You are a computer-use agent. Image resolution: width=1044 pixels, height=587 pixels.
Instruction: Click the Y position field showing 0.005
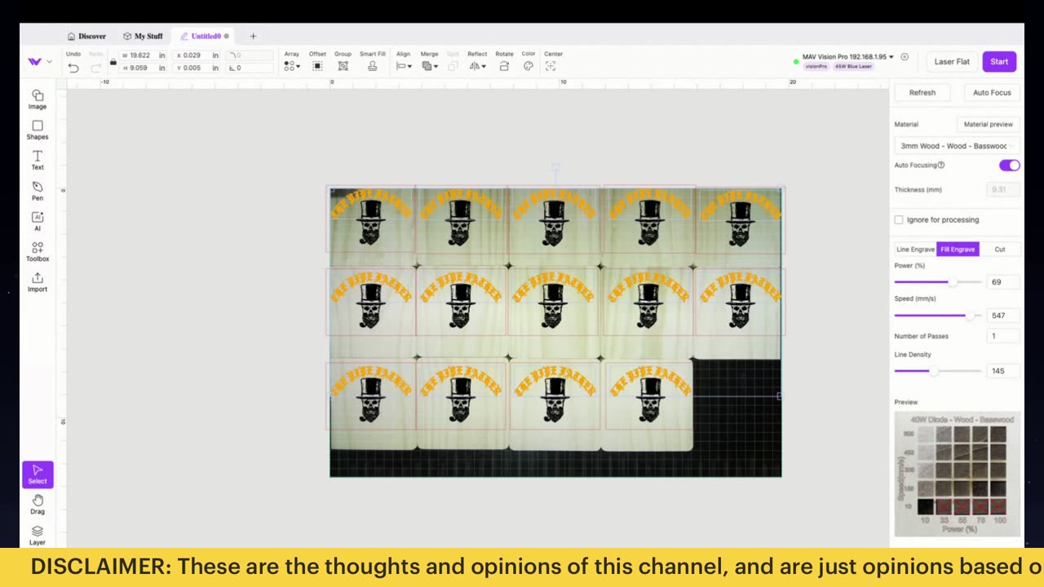pyautogui.click(x=198, y=68)
